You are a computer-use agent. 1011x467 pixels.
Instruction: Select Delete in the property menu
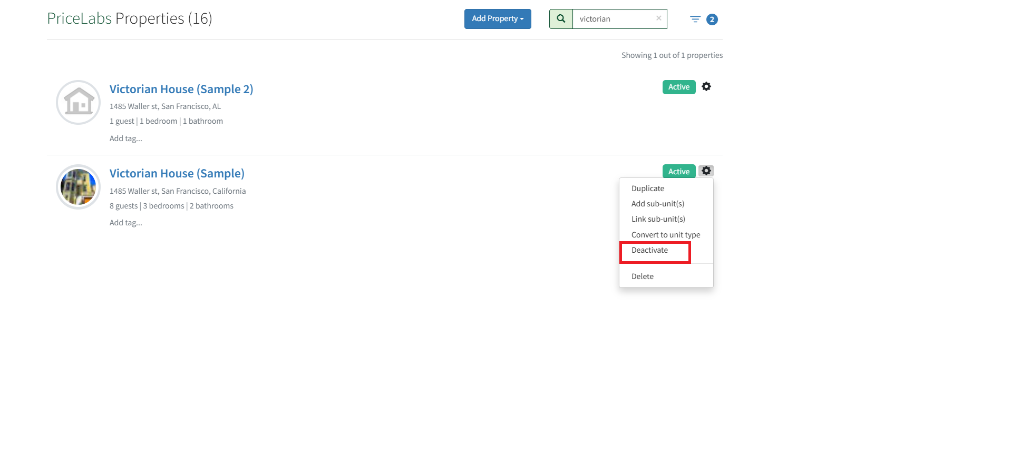[642, 276]
